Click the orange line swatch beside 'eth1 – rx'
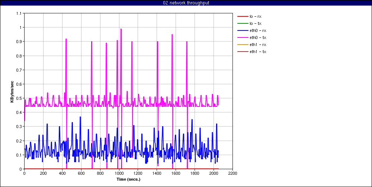The width and height of the screenshot is (372, 187). pyautogui.click(x=242, y=45)
